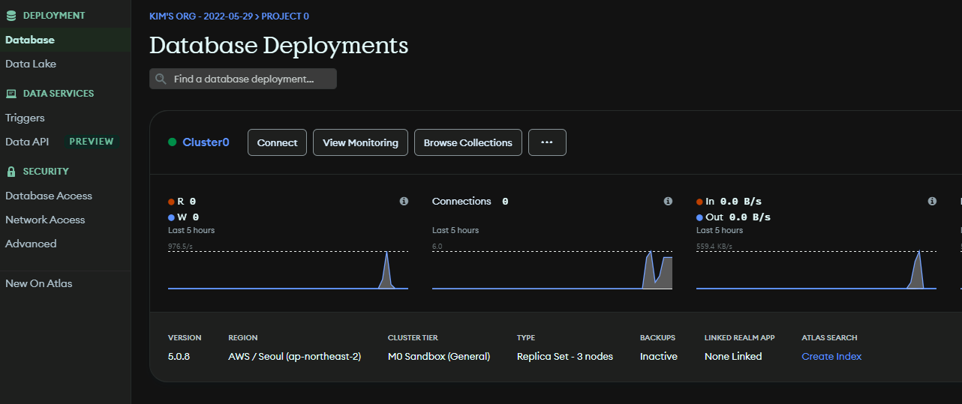
Task: Click the SECURITY section header
Action: 46,172
